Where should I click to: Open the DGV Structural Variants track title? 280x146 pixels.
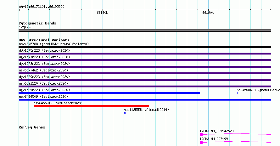click(x=44, y=40)
